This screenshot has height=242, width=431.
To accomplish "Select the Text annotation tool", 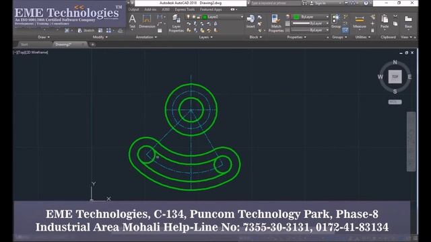I will coord(132,21).
